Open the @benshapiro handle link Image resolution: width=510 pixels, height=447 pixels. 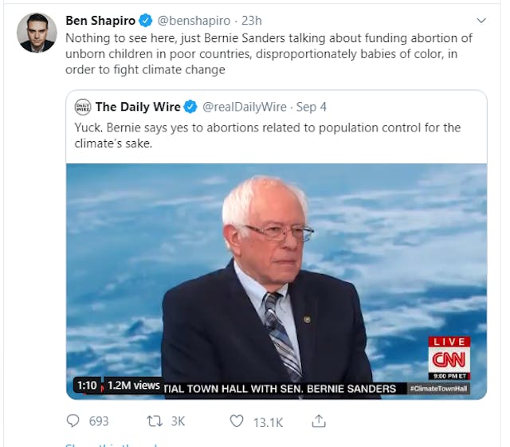(x=192, y=20)
